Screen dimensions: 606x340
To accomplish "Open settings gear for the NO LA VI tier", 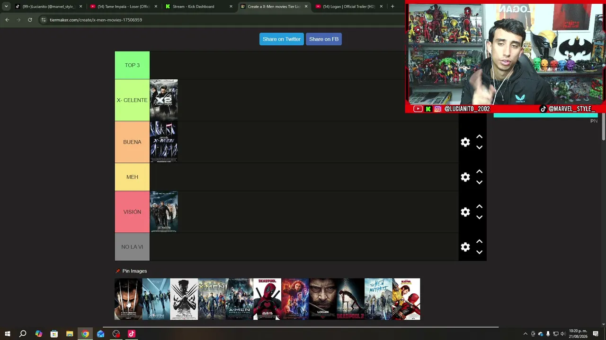I will pyautogui.click(x=465, y=247).
